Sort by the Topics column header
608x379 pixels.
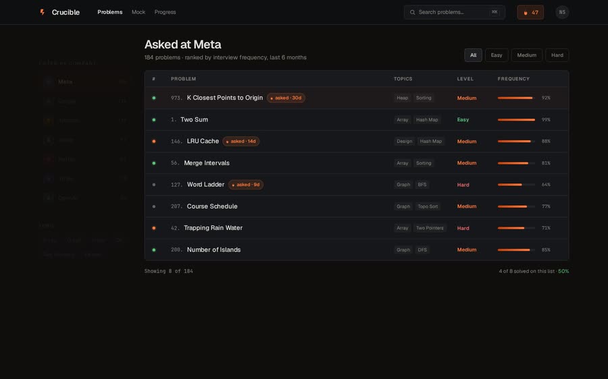tap(403, 79)
